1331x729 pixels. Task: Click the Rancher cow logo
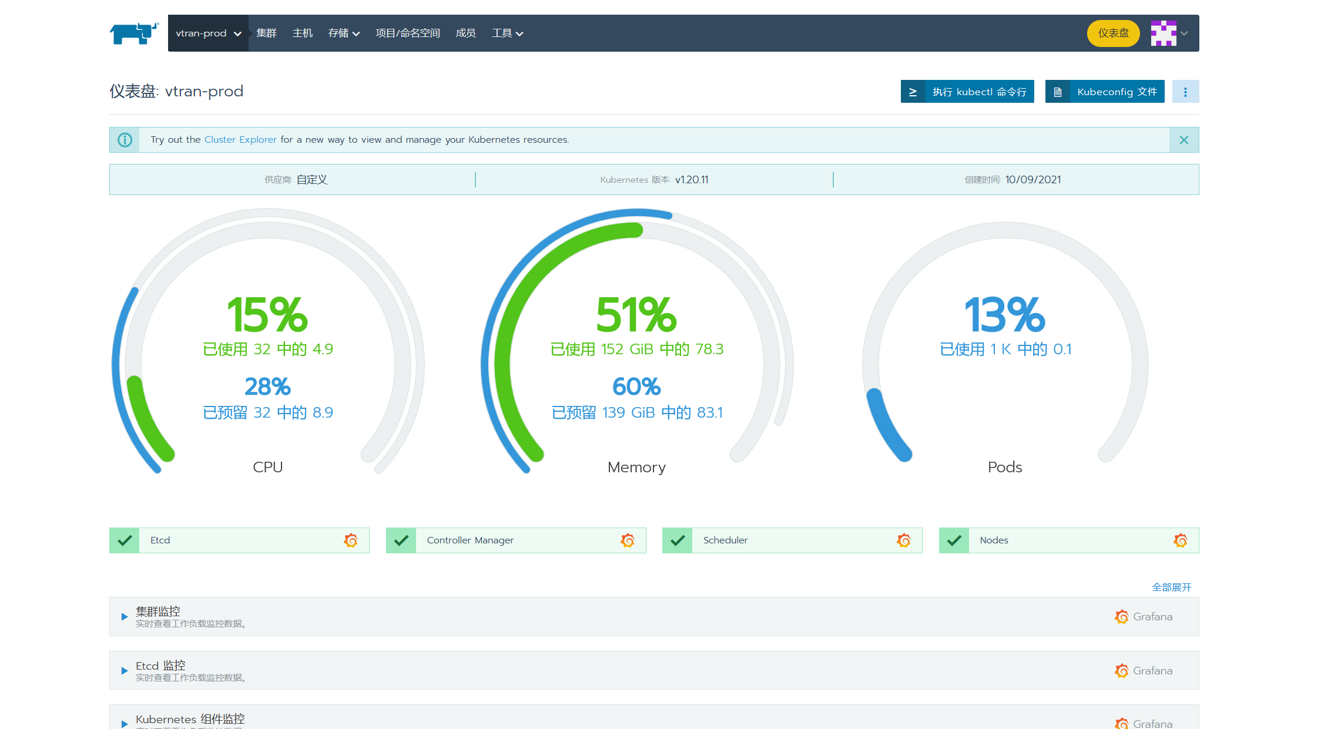pyautogui.click(x=134, y=33)
